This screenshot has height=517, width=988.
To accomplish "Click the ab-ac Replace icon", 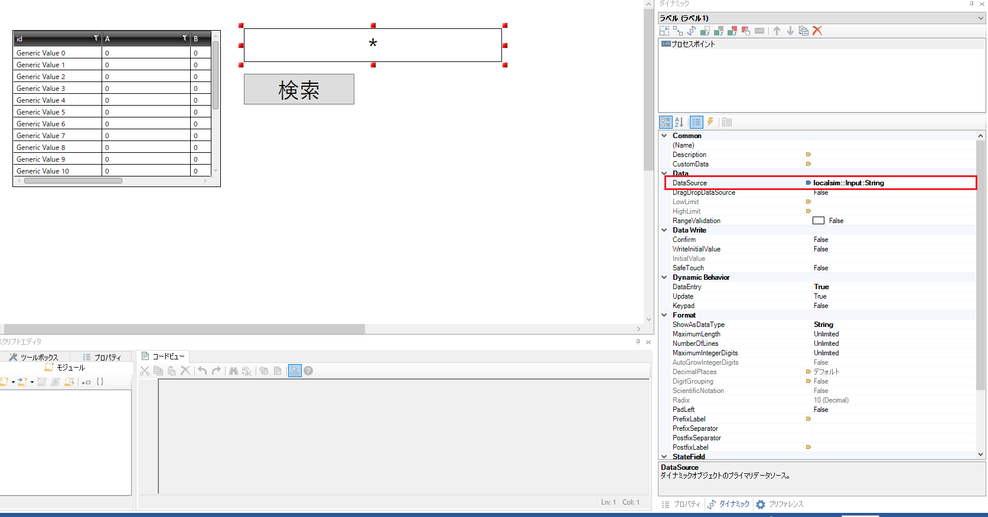I will click(247, 371).
